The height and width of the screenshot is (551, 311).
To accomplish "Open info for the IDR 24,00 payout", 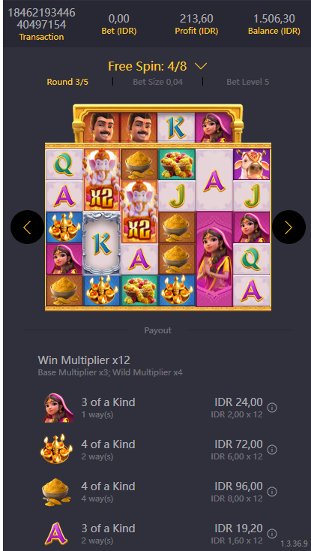I will pyautogui.click(x=272, y=408).
